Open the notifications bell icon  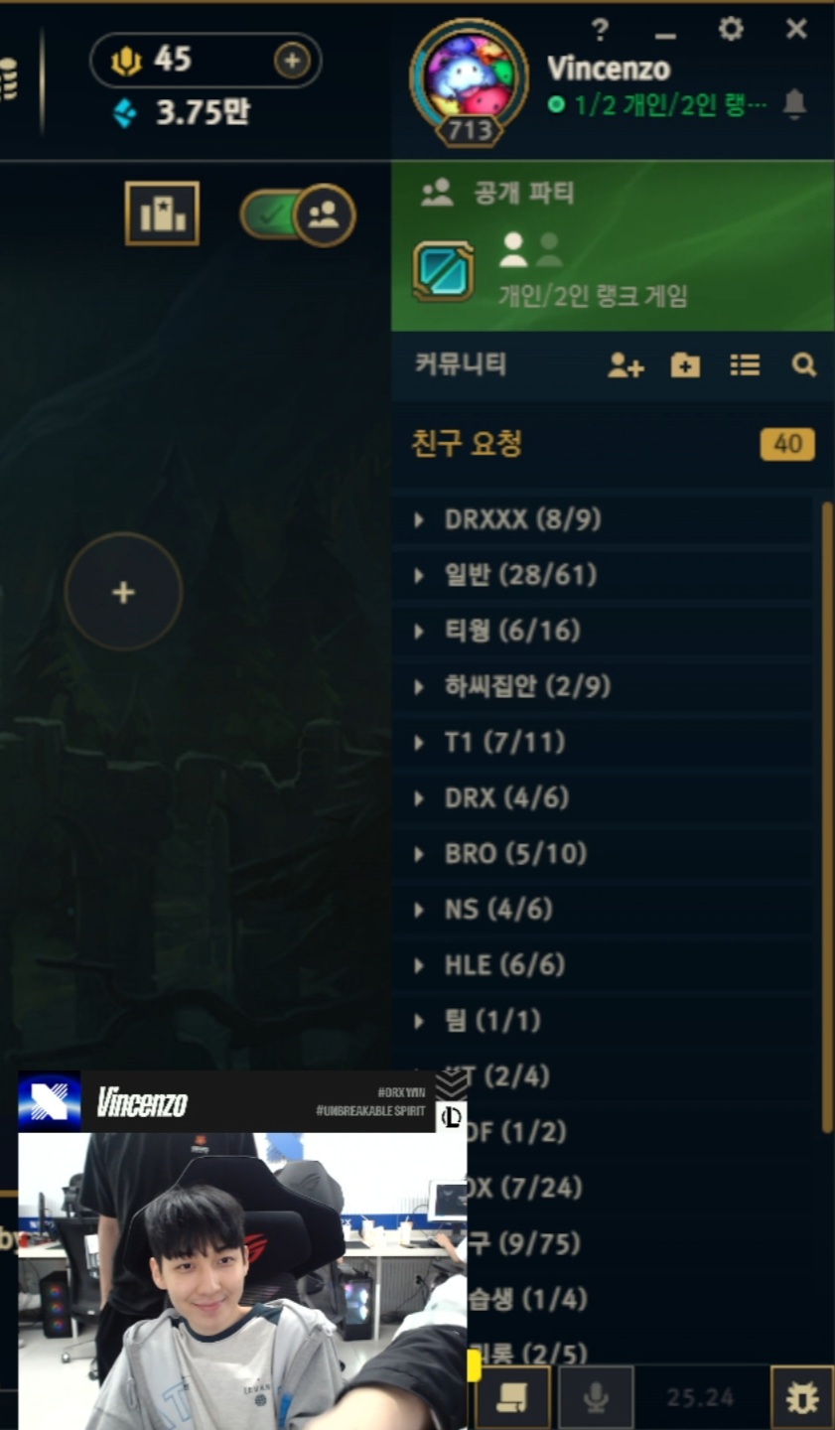(794, 103)
